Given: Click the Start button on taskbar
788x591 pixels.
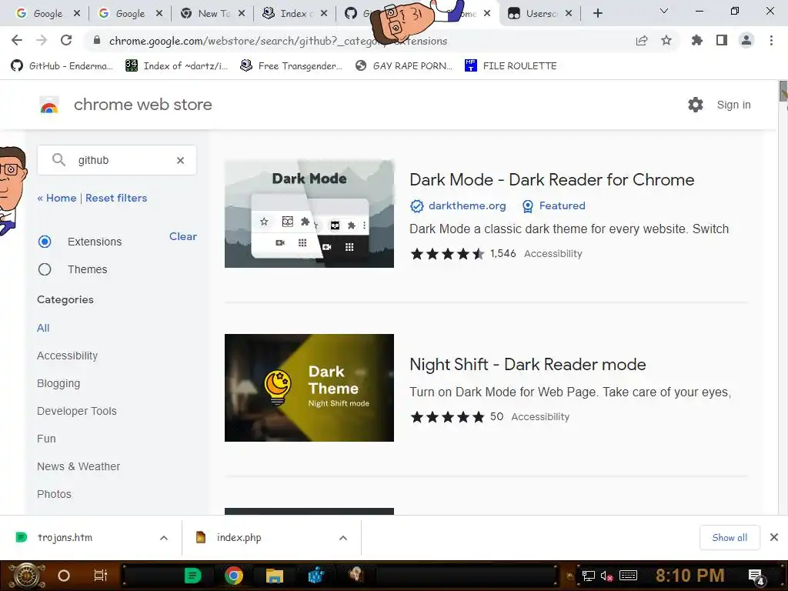Looking at the screenshot, I should pyautogui.click(x=27, y=576).
